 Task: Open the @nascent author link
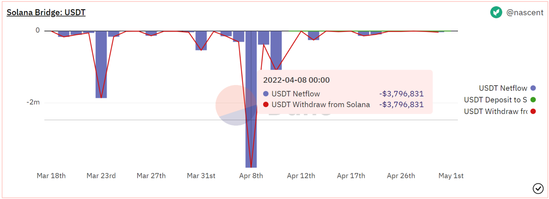(525, 13)
